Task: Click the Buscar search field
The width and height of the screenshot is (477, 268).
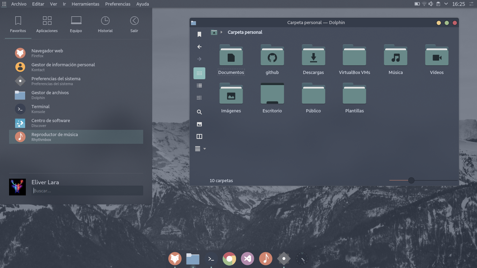Action: tap(87, 191)
